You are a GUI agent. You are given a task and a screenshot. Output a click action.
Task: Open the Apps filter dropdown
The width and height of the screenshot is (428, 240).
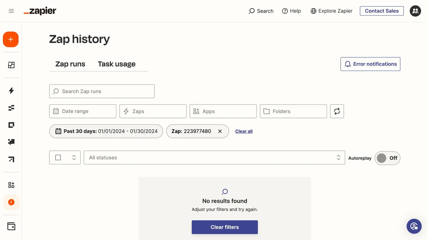tap(223, 111)
